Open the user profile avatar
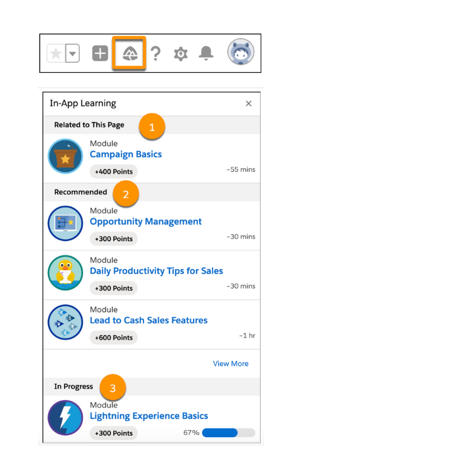This screenshot has height=474, width=474. 241,52
